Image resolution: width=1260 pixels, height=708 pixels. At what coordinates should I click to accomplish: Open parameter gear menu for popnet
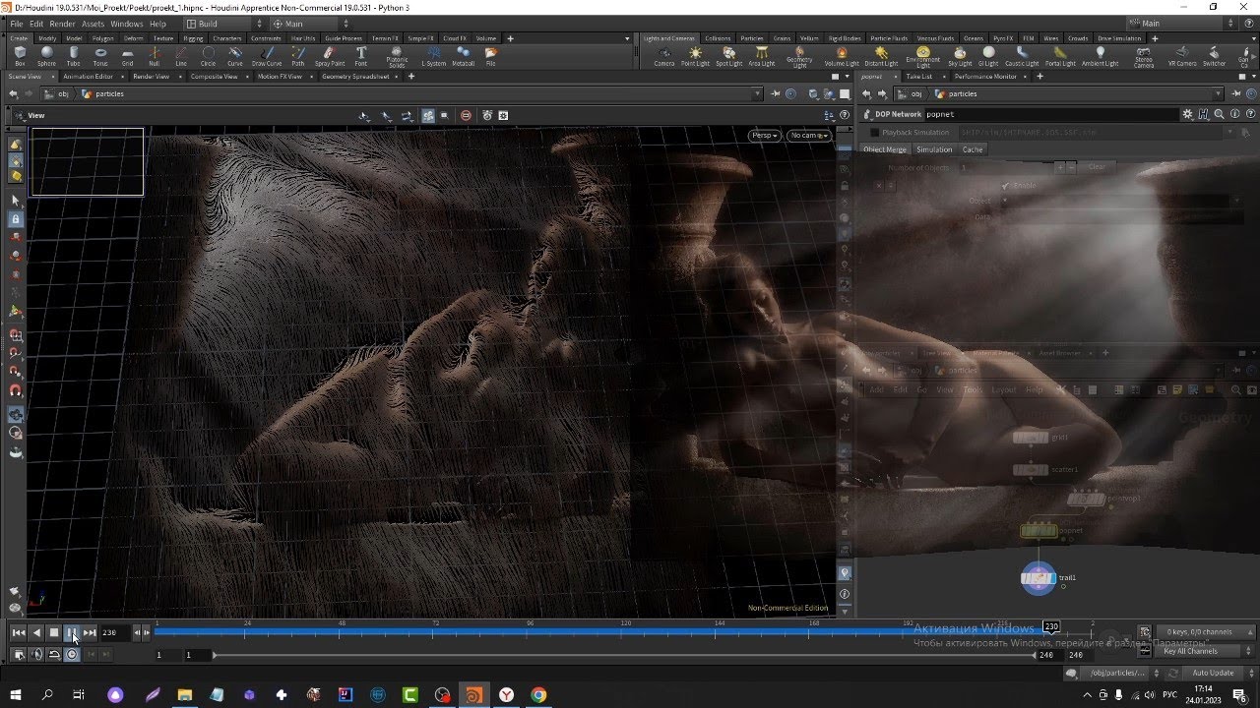pyautogui.click(x=1187, y=114)
